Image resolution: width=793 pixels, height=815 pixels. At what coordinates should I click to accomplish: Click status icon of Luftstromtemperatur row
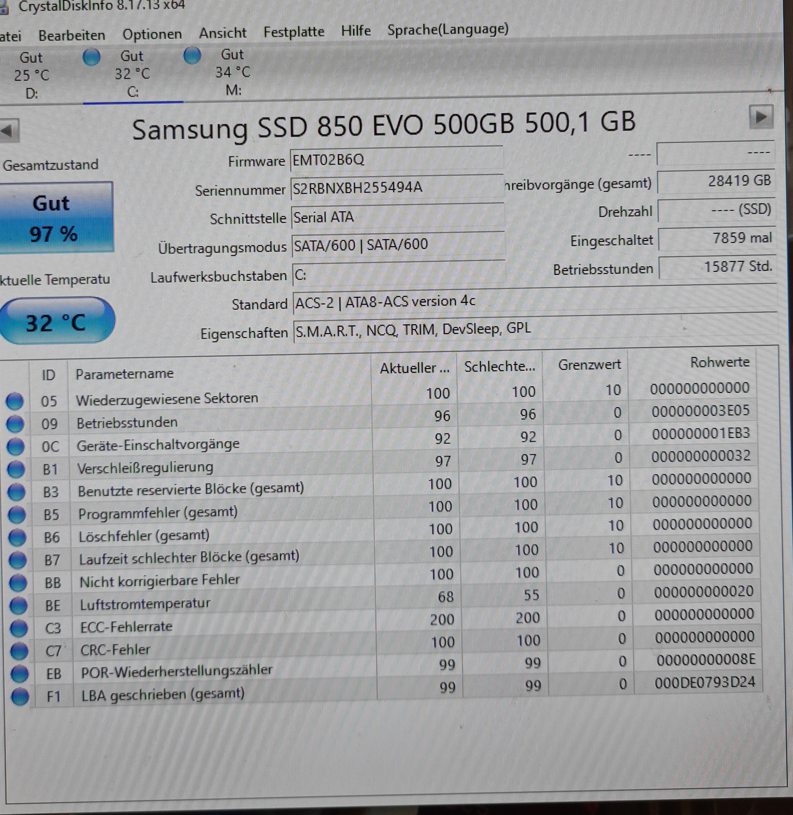[18, 605]
